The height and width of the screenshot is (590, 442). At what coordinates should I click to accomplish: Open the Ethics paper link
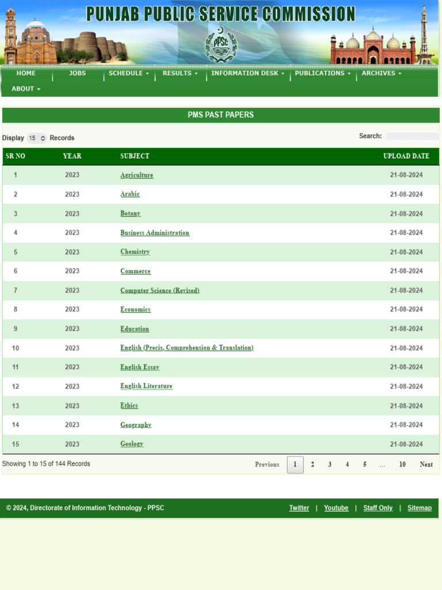[x=129, y=405]
